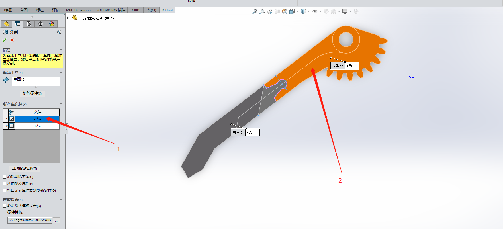This screenshot has width=503, height=229.
Task: Collapse the 模板设定 section
Action: pyautogui.click(x=61, y=200)
